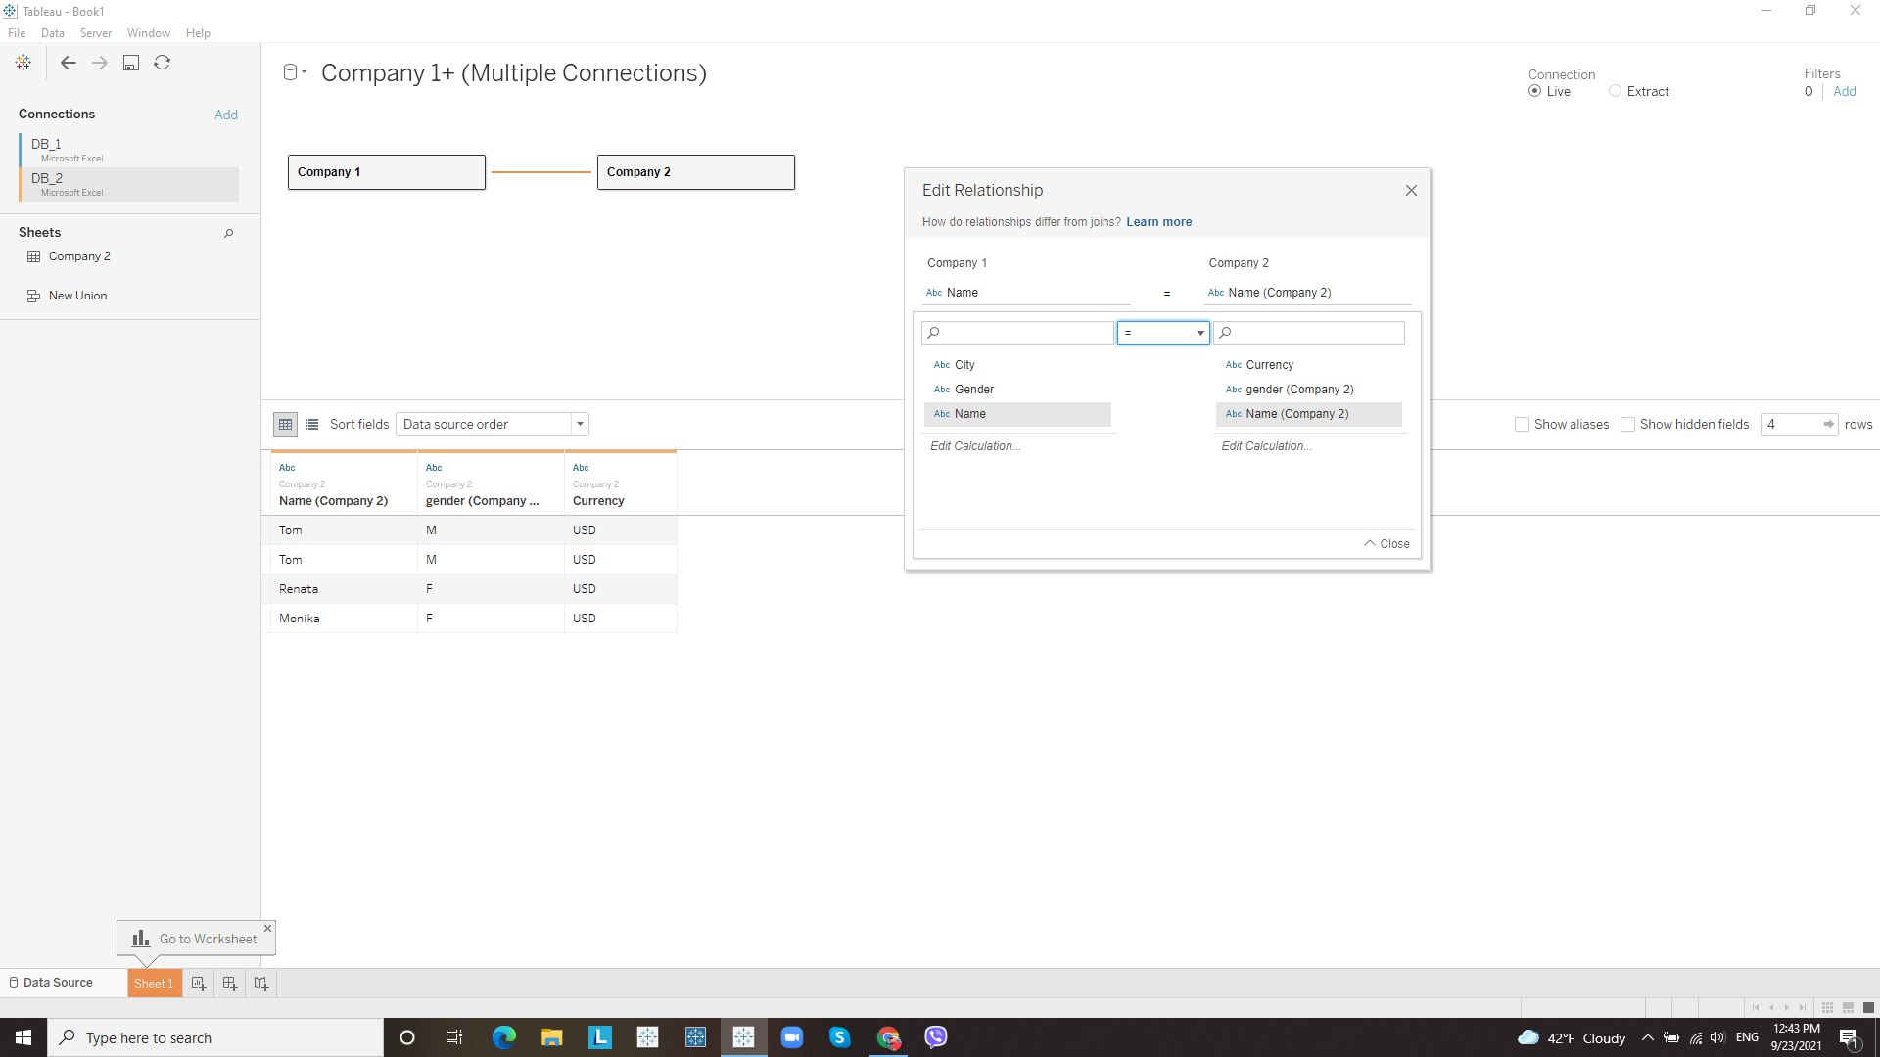Click the forward arrow in toolbar
The height and width of the screenshot is (1057, 1880).
[100, 63]
